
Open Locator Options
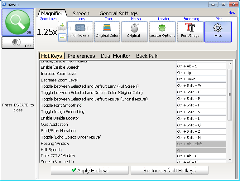coord(162,32)
